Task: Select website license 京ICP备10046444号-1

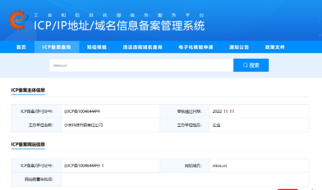Action: point(84,166)
